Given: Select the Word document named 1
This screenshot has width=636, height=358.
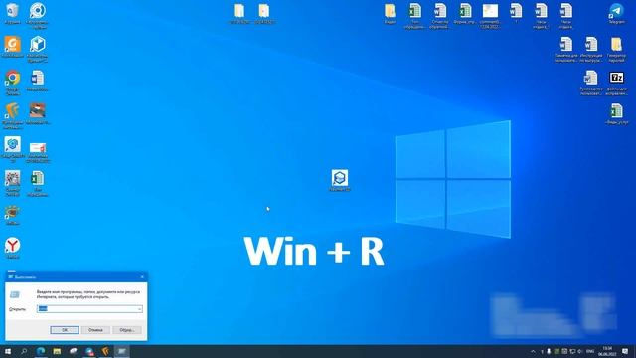Looking at the screenshot, I should 516,13.
